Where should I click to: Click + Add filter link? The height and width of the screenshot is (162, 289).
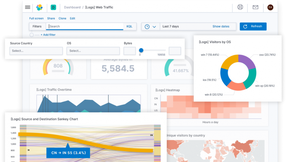coord(48,35)
